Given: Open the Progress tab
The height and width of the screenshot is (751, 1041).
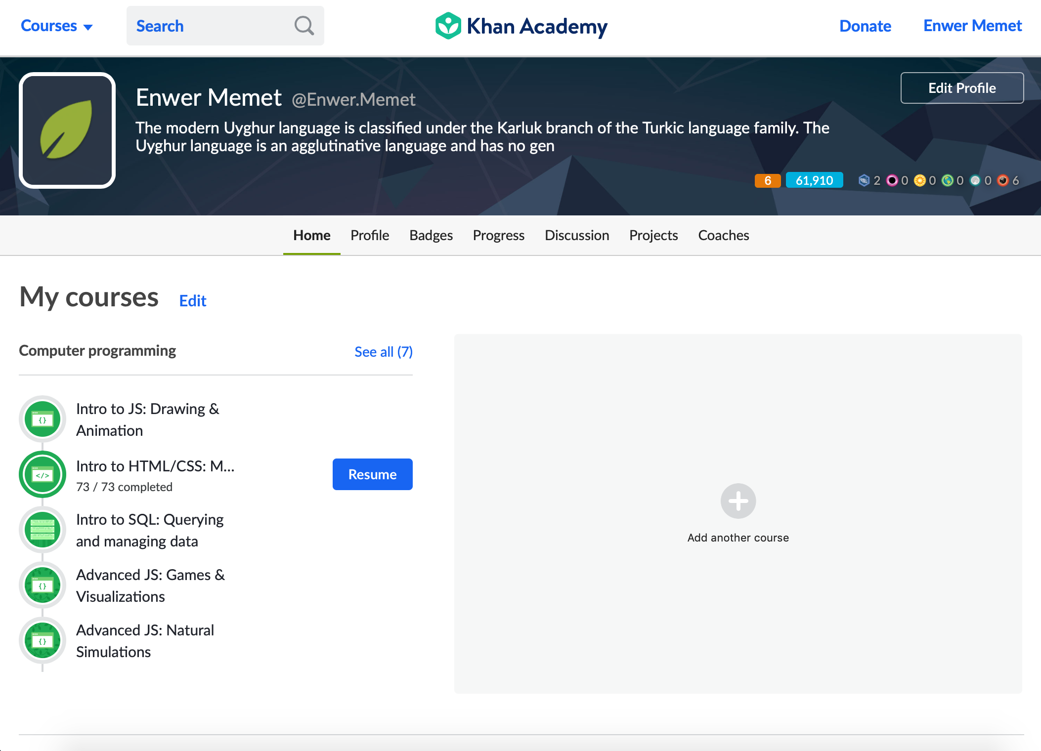Looking at the screenshot, I should pyautogui.click(x=499, y=235).
